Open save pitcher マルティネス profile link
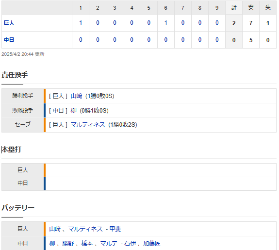 [x=88, y=125]
